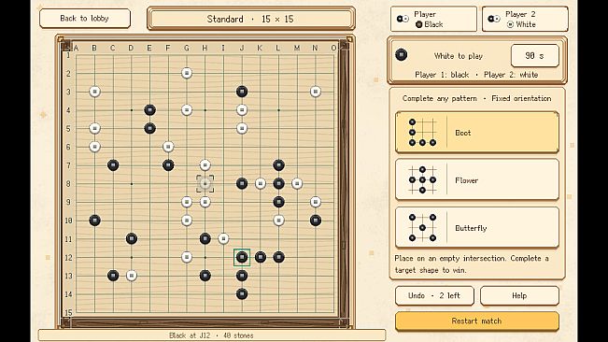
Task: Click the black stone at E5
Action: [x=150, y=128]
